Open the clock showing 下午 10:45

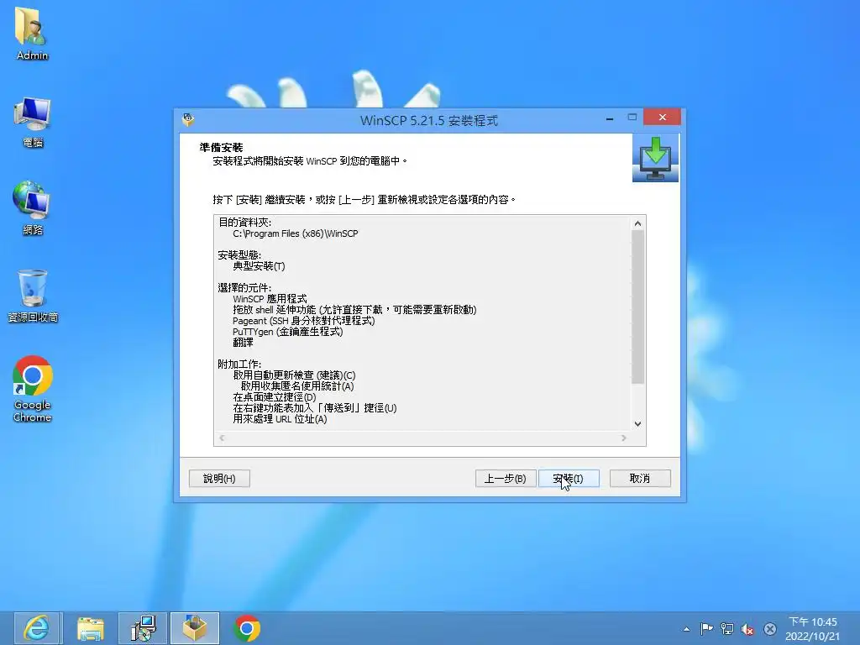tap(812, 628)
